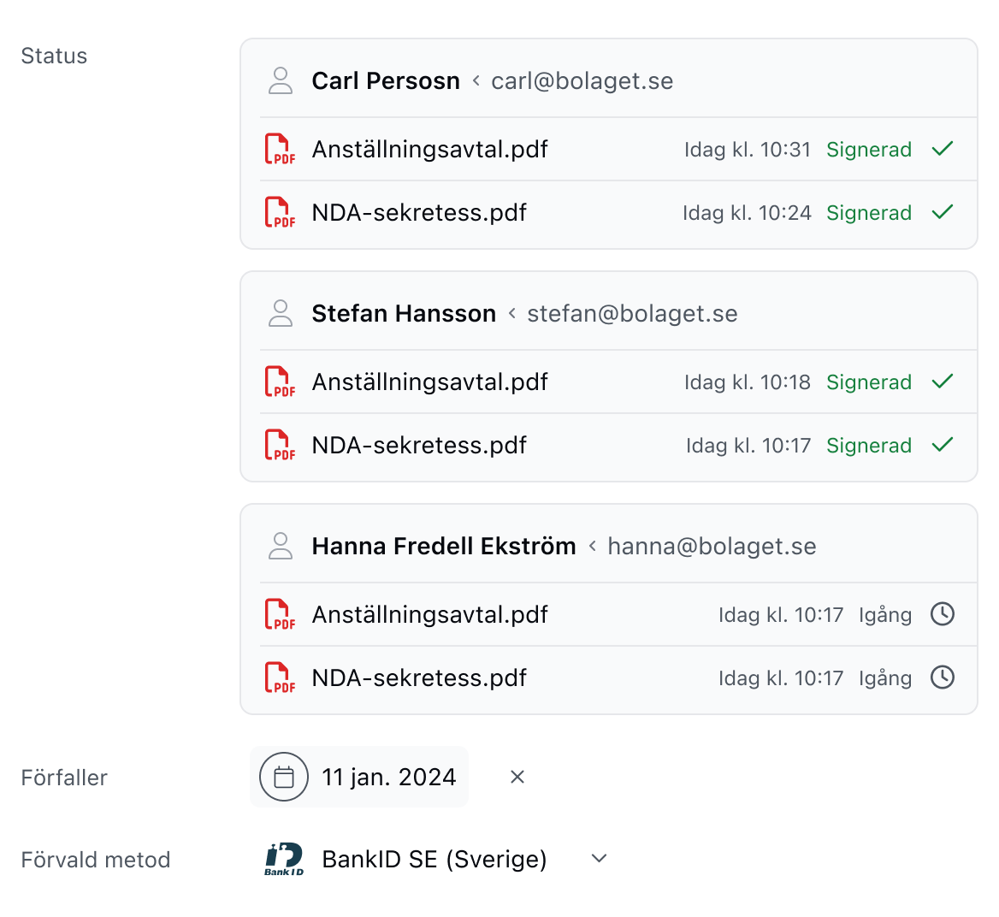This screenshot has height=917, width=999.
Task: Click the name Stefan Hansson
Action: pyautogui.click(x=404, y=314)
